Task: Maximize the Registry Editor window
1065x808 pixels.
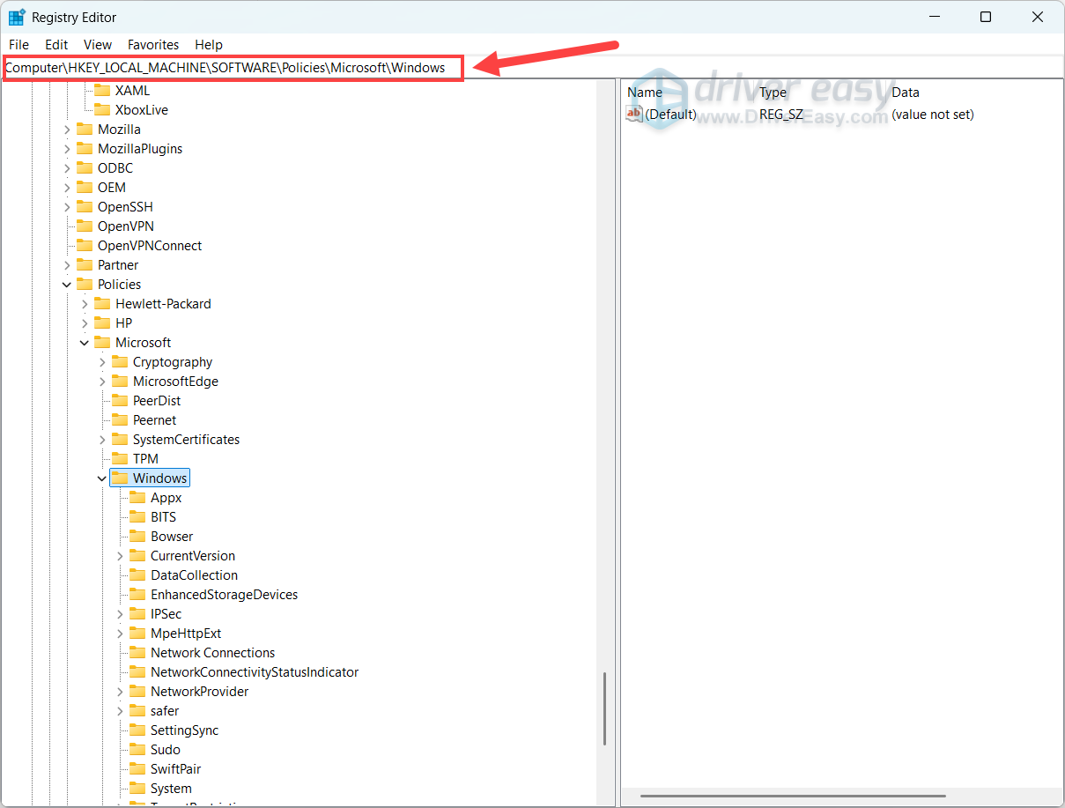Action: 986,17
